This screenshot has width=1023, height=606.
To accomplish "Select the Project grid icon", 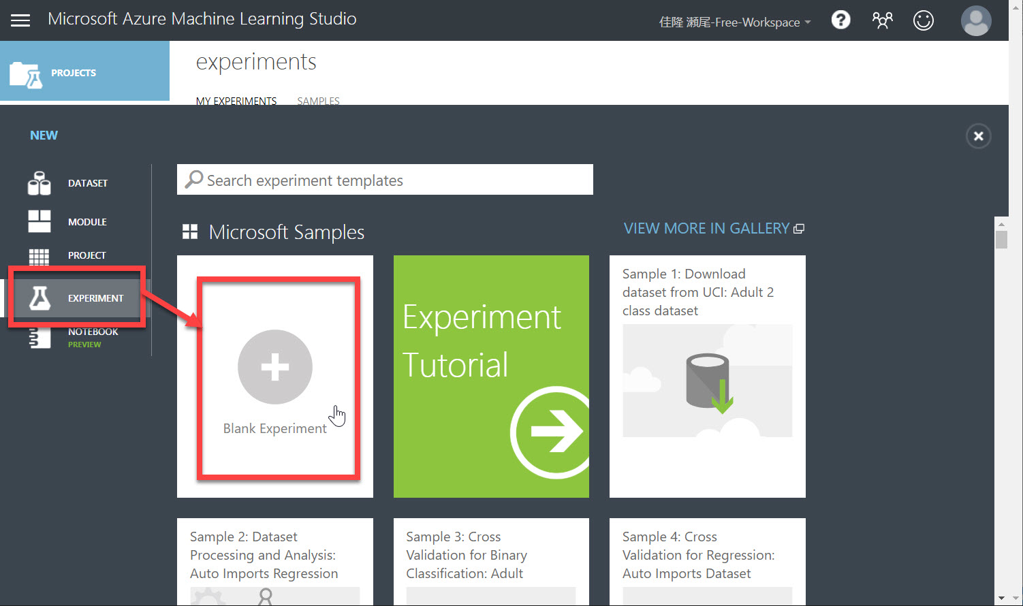I will point(39,257).
